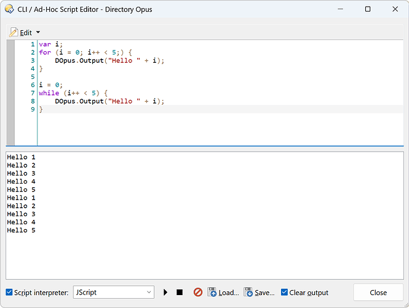Minimize the Script Editor window
The image size is (409, 308).
[340, 9]
